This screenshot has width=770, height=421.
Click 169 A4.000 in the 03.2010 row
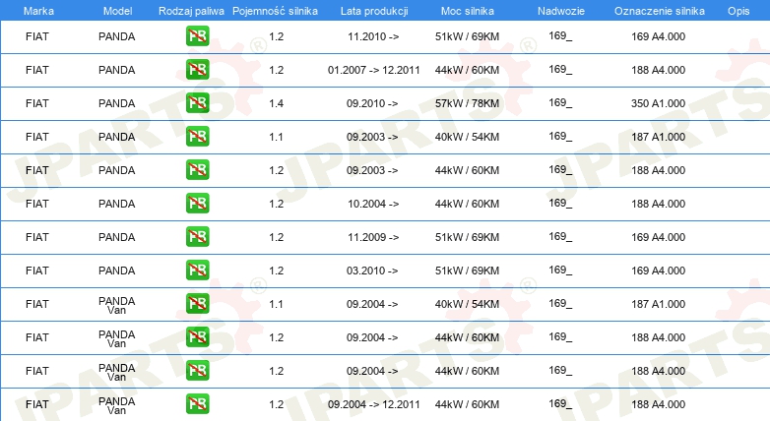click(x=658, y=271)
